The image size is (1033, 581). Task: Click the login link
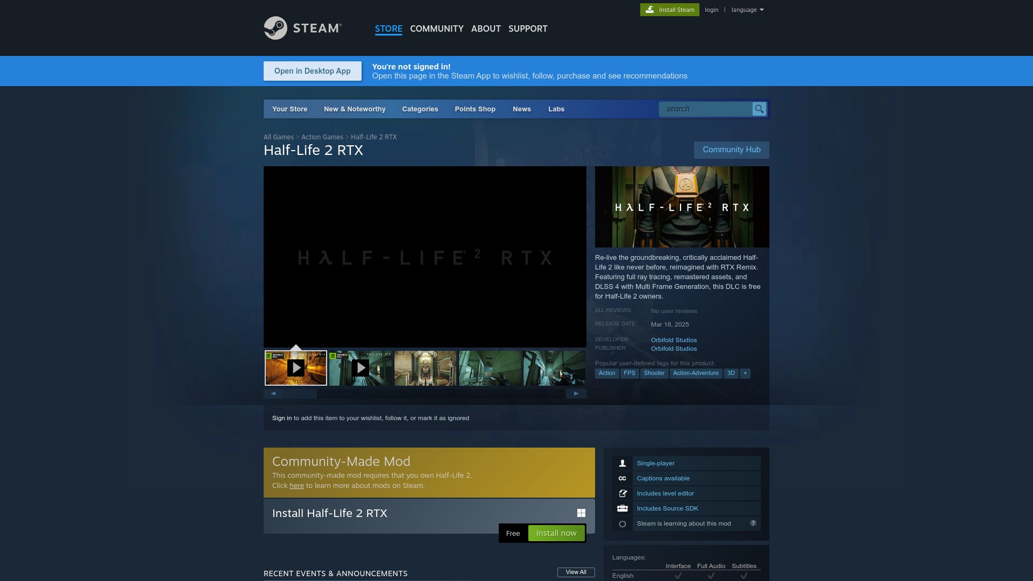coord(711,10)
